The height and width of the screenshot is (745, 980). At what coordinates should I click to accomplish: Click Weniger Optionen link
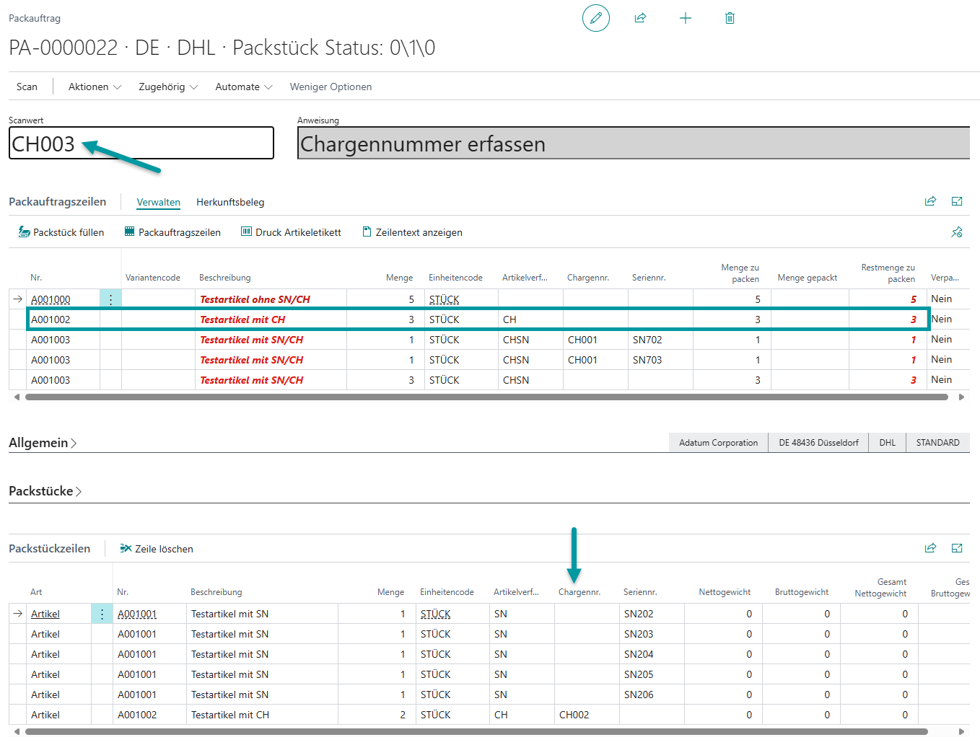tap(331, 87)
